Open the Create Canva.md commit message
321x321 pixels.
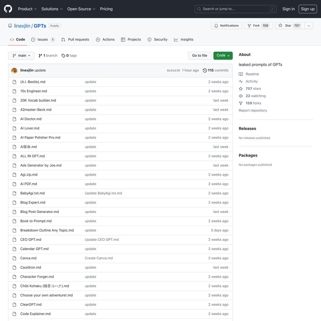(x=99, y=258)
